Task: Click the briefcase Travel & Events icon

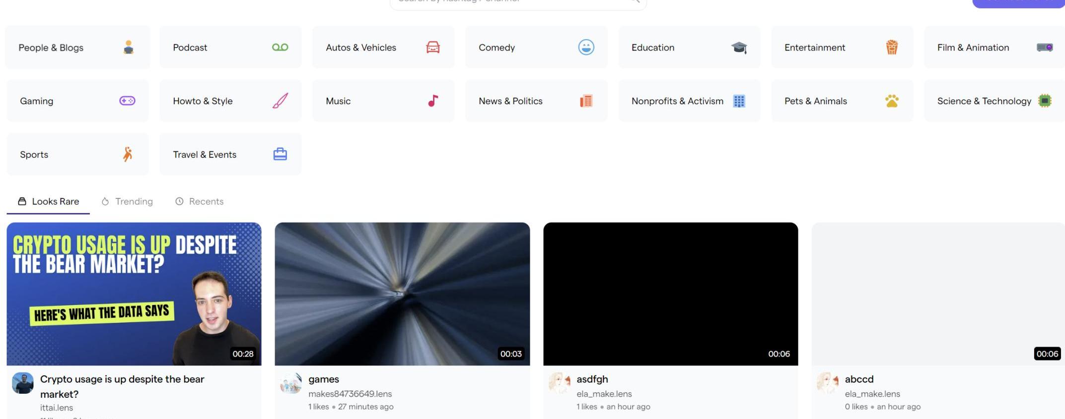Action: coord(280,154)
